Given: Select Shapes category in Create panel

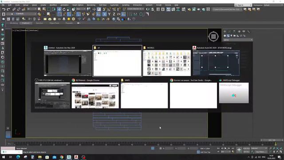Looking at the screenshot, I should point(228,36).
